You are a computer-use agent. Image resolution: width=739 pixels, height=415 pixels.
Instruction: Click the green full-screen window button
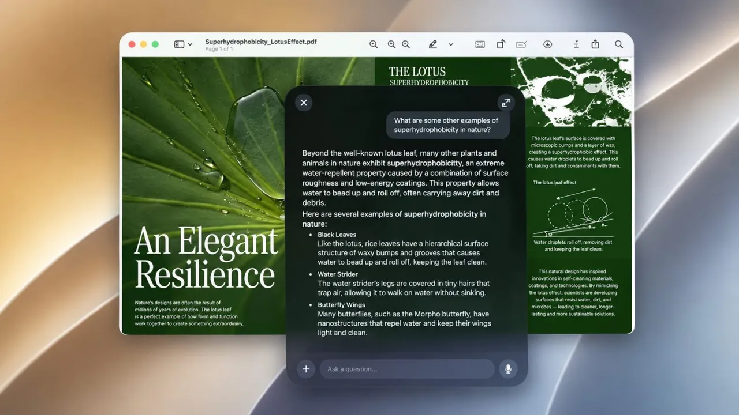(x=155, y=44)
